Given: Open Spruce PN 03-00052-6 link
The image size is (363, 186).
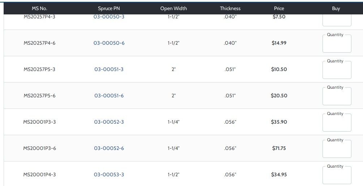Looking at the screenshot, I should (x=109, y=148).
